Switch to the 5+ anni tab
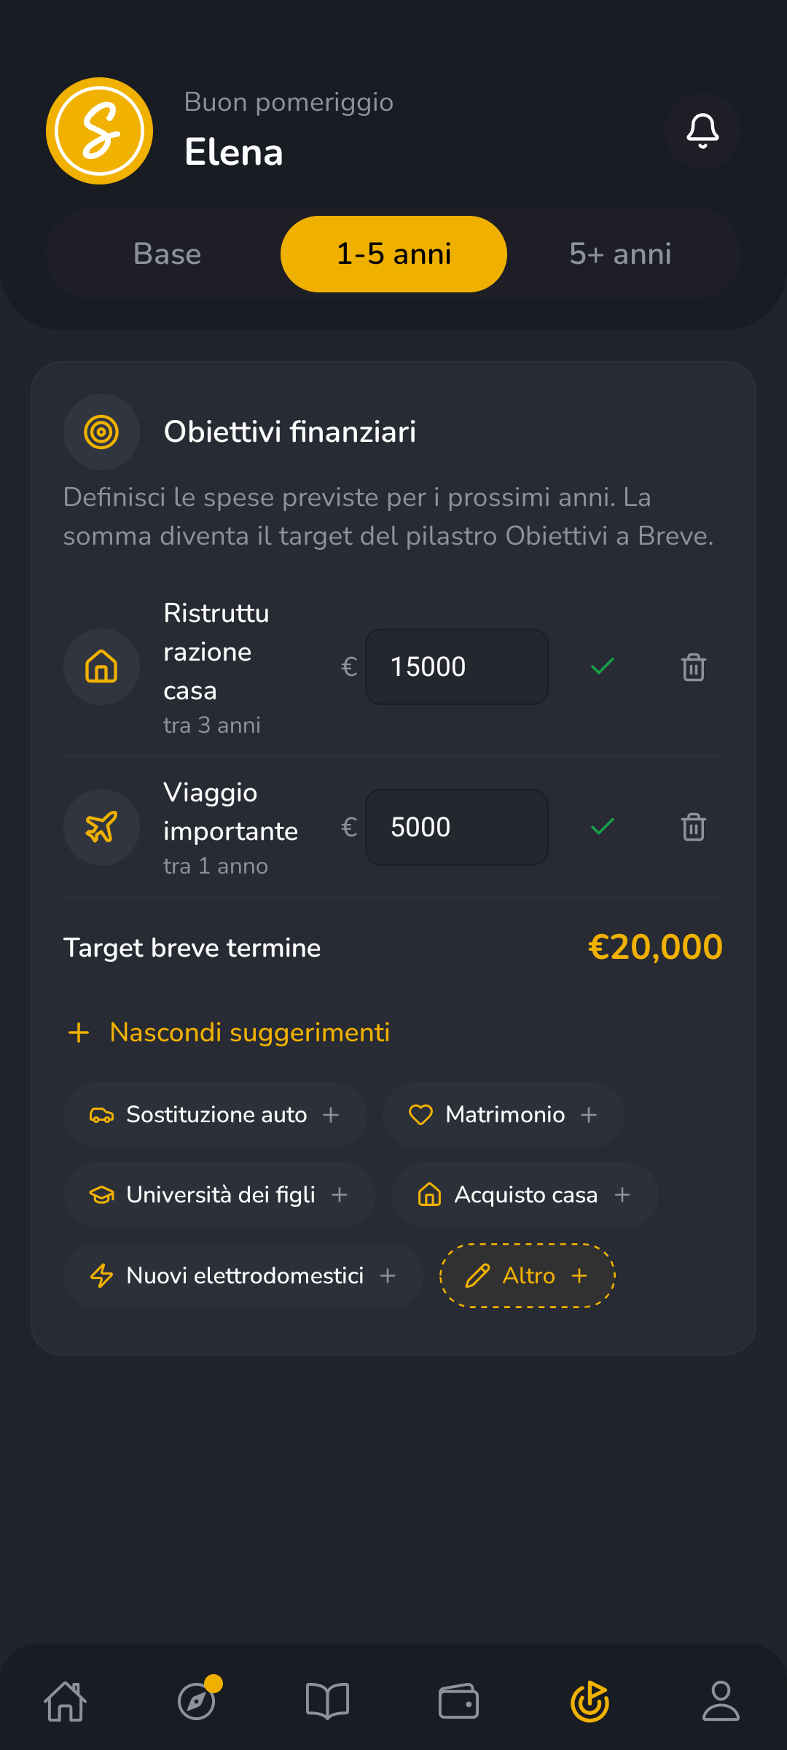The height and width of the screenshot is (1750, 787). point(620,254)
